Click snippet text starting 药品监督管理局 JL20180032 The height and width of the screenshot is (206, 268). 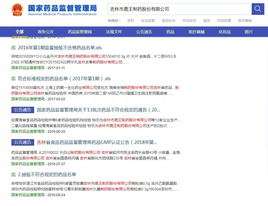pyautogui.click(x=96, y=155)
